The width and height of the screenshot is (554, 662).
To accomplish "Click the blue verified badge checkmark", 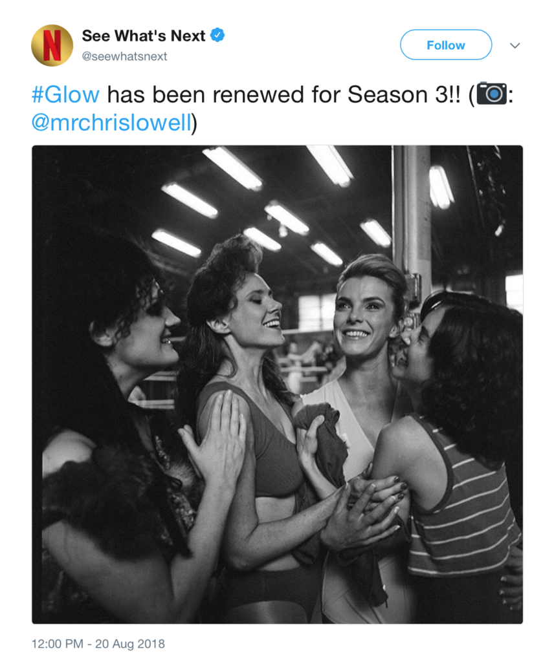I will pos(217,36).
